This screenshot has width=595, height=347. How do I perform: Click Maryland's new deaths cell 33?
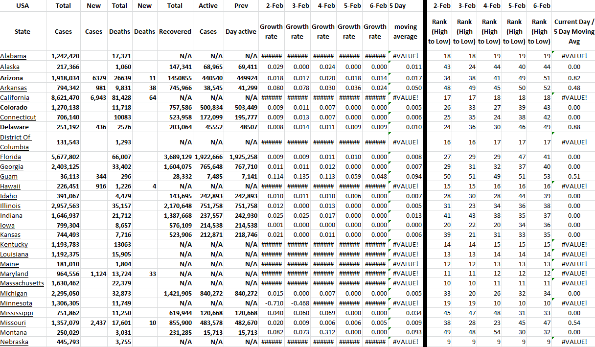tap(152, 274)
